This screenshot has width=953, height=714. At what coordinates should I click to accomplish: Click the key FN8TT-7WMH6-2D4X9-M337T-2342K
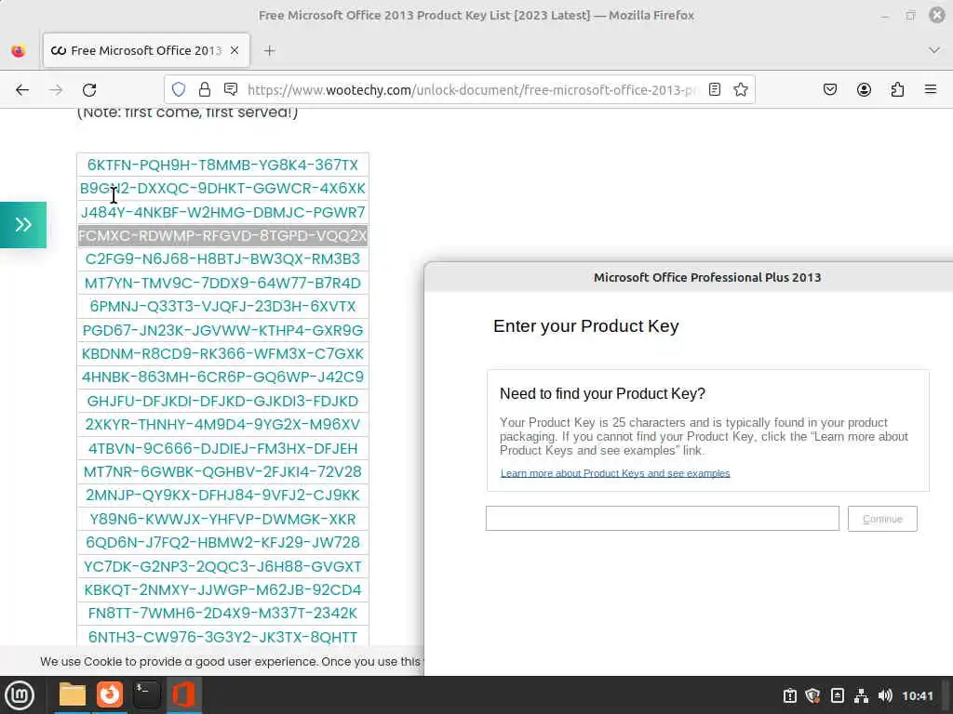coord(222,614)
